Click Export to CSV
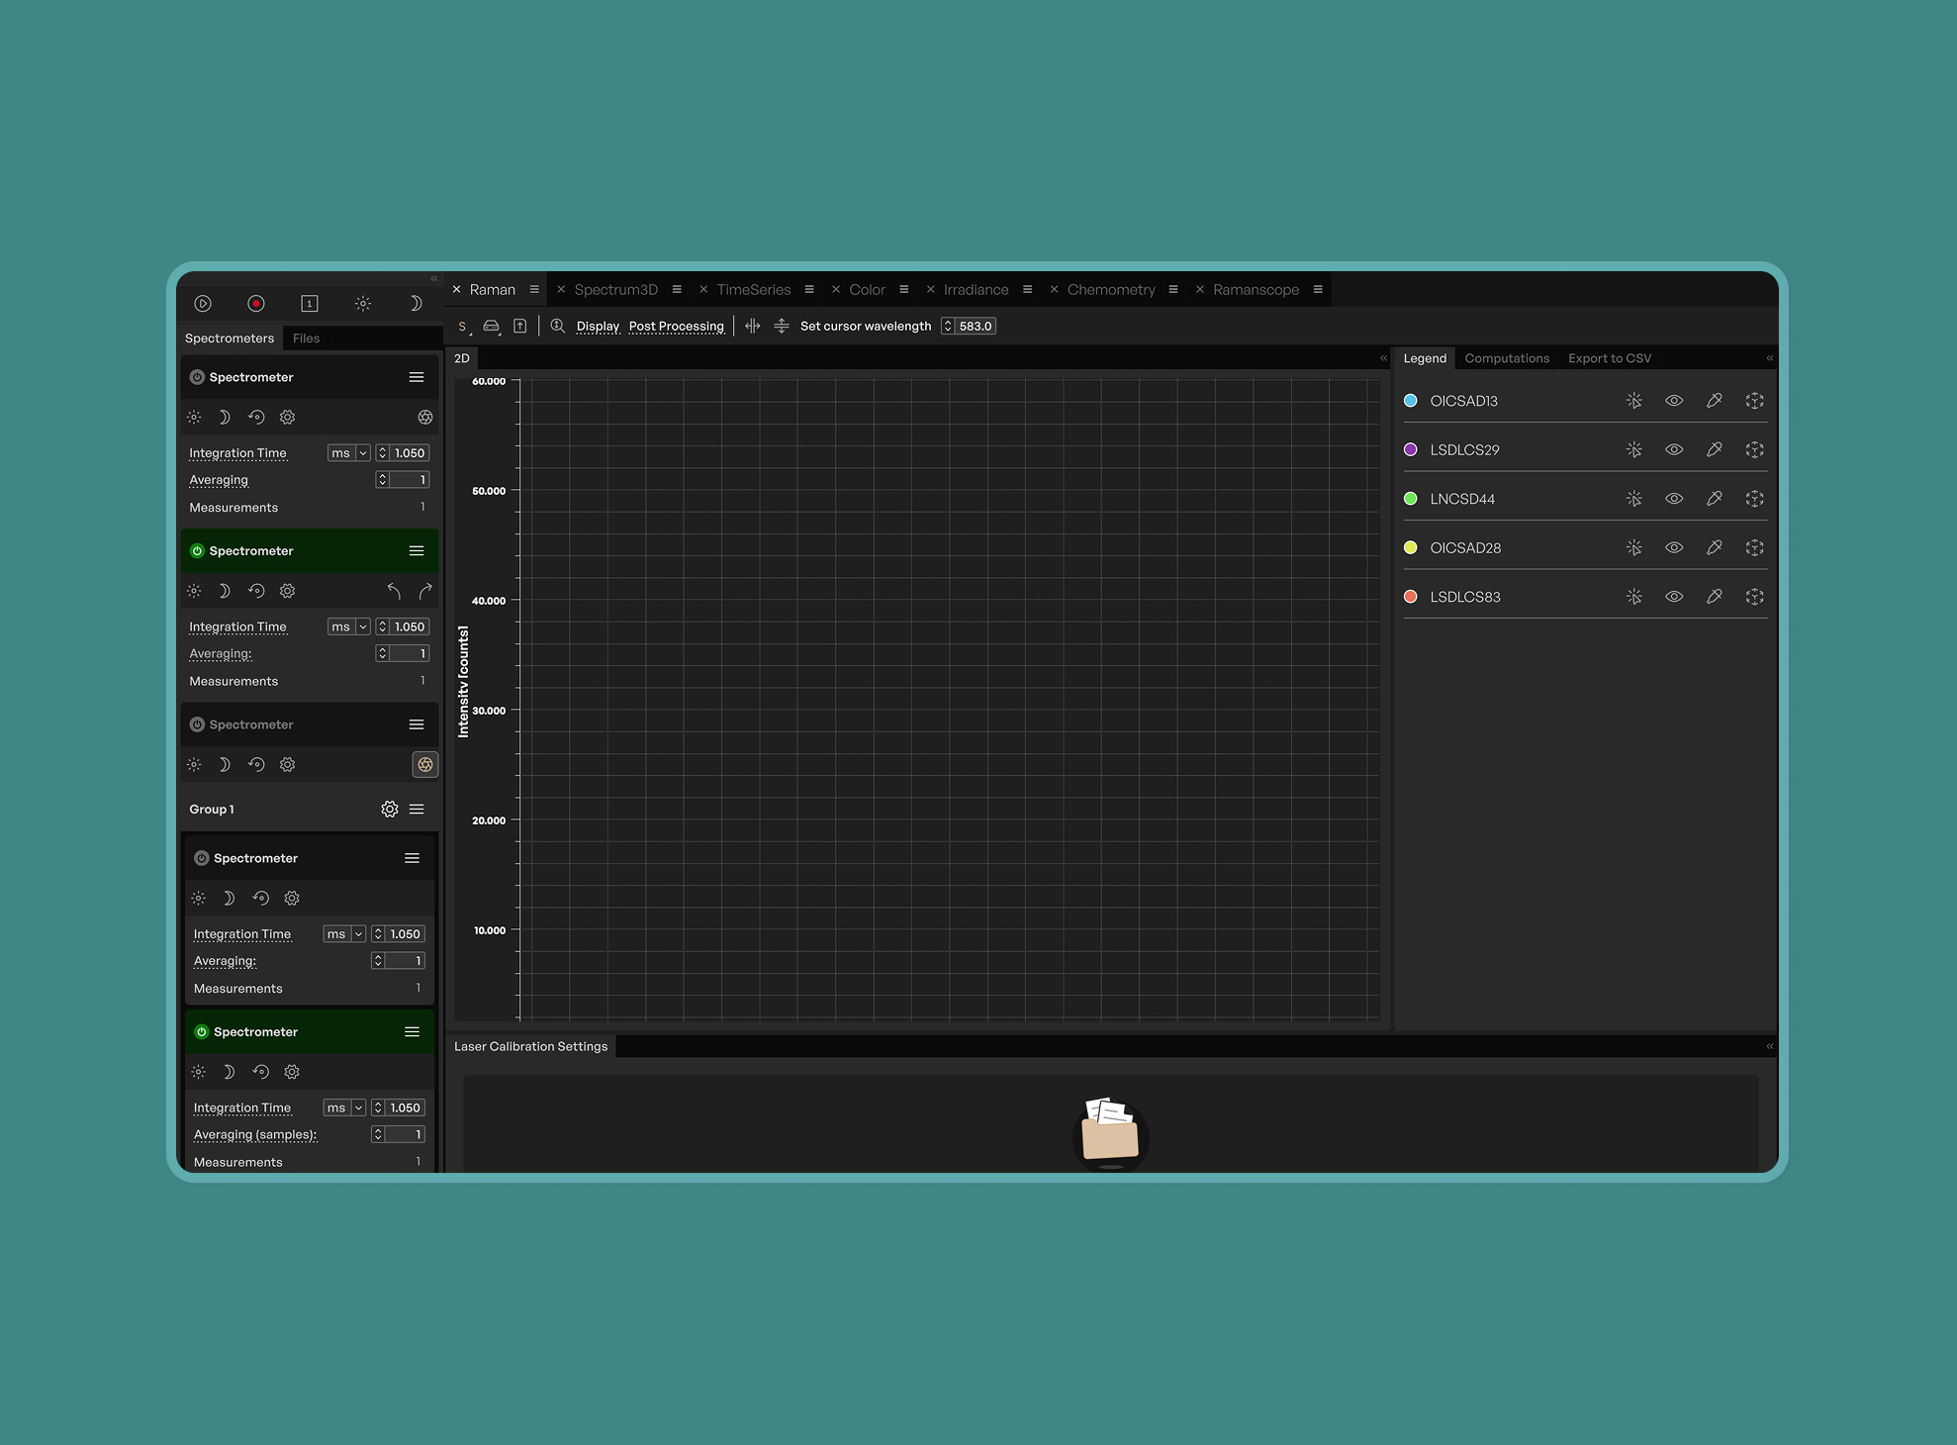The image size is (1957, 1445). pyautogui.click(x=1610, y=358)
